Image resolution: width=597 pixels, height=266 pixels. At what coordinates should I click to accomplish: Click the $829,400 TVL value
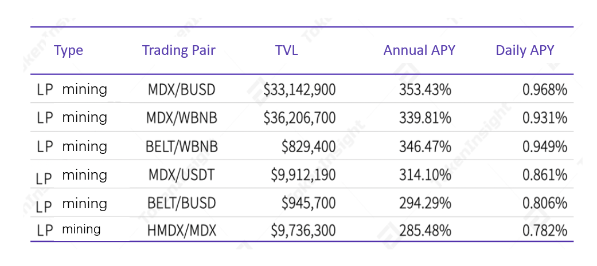309,146
